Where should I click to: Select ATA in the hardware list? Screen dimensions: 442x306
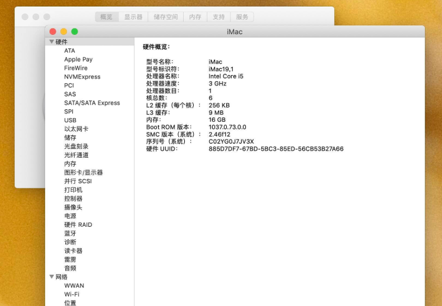coord(69,51)
